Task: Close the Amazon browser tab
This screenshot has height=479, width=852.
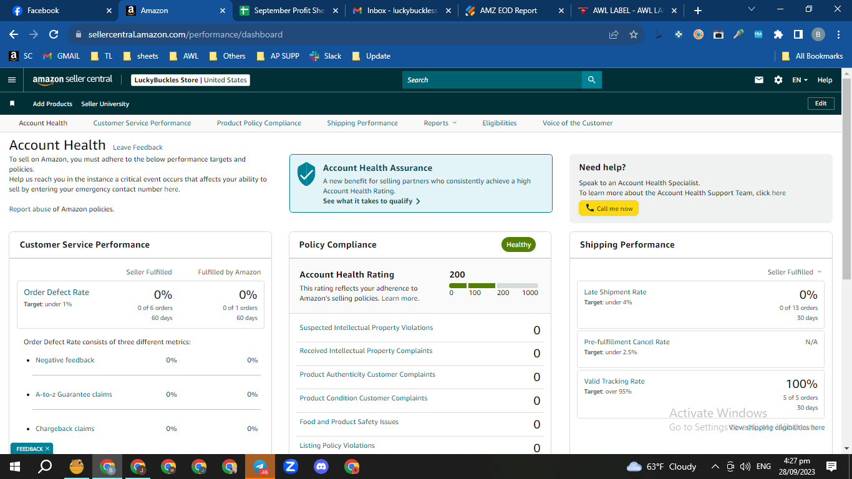Action: [223, 11]
